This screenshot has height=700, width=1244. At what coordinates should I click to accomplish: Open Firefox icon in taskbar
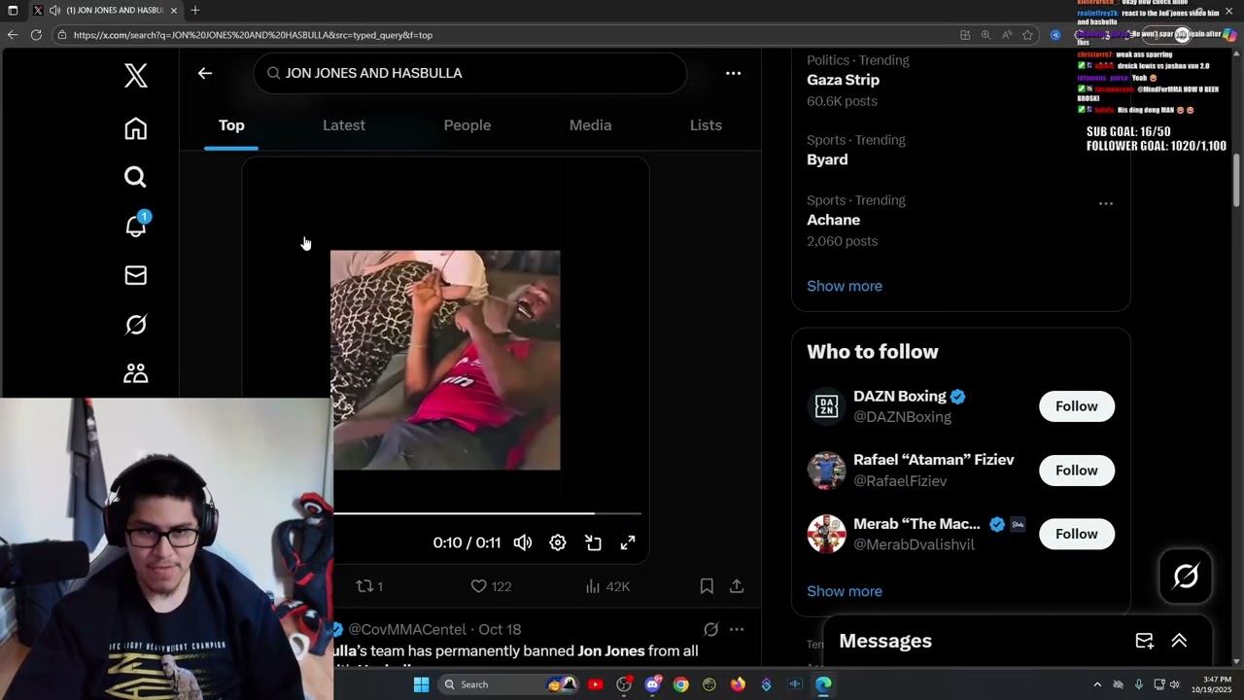tap(738, 684)
